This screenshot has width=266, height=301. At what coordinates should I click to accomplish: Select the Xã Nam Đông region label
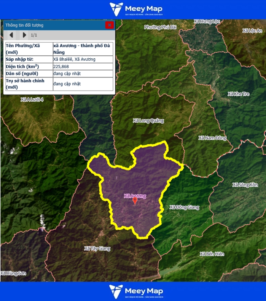(x=212, y=138)
